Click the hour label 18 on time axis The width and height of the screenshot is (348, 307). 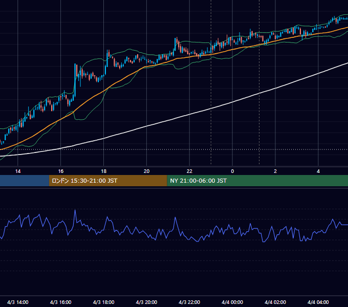104,171
